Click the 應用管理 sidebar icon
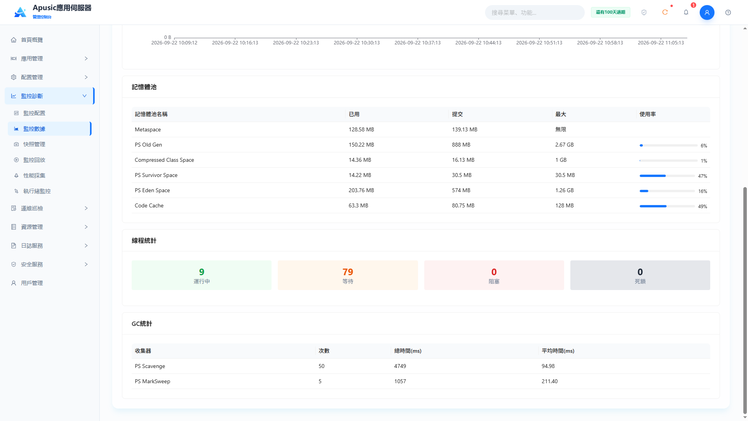Viewport: 748px width, 421px height. click(x=14, y=58)
